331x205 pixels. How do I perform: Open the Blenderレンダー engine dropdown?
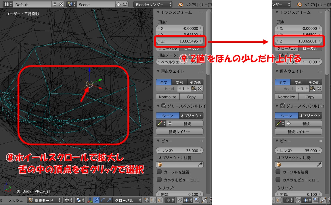153,5
